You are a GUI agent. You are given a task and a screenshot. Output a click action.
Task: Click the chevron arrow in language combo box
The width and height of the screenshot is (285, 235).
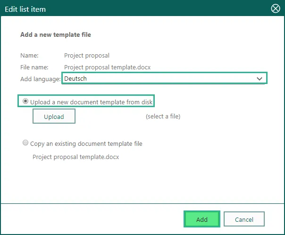click(x=259, y=78)
